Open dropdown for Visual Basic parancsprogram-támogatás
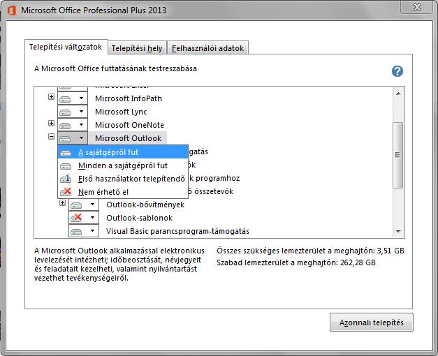Viewport: 438px width, 356px height. tap(84, 231)
